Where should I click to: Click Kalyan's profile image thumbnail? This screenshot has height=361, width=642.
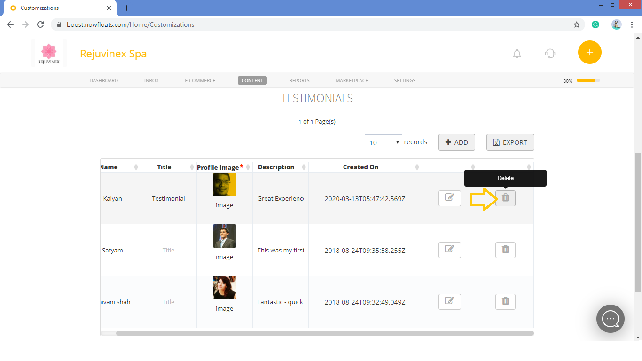pos(225,184)
